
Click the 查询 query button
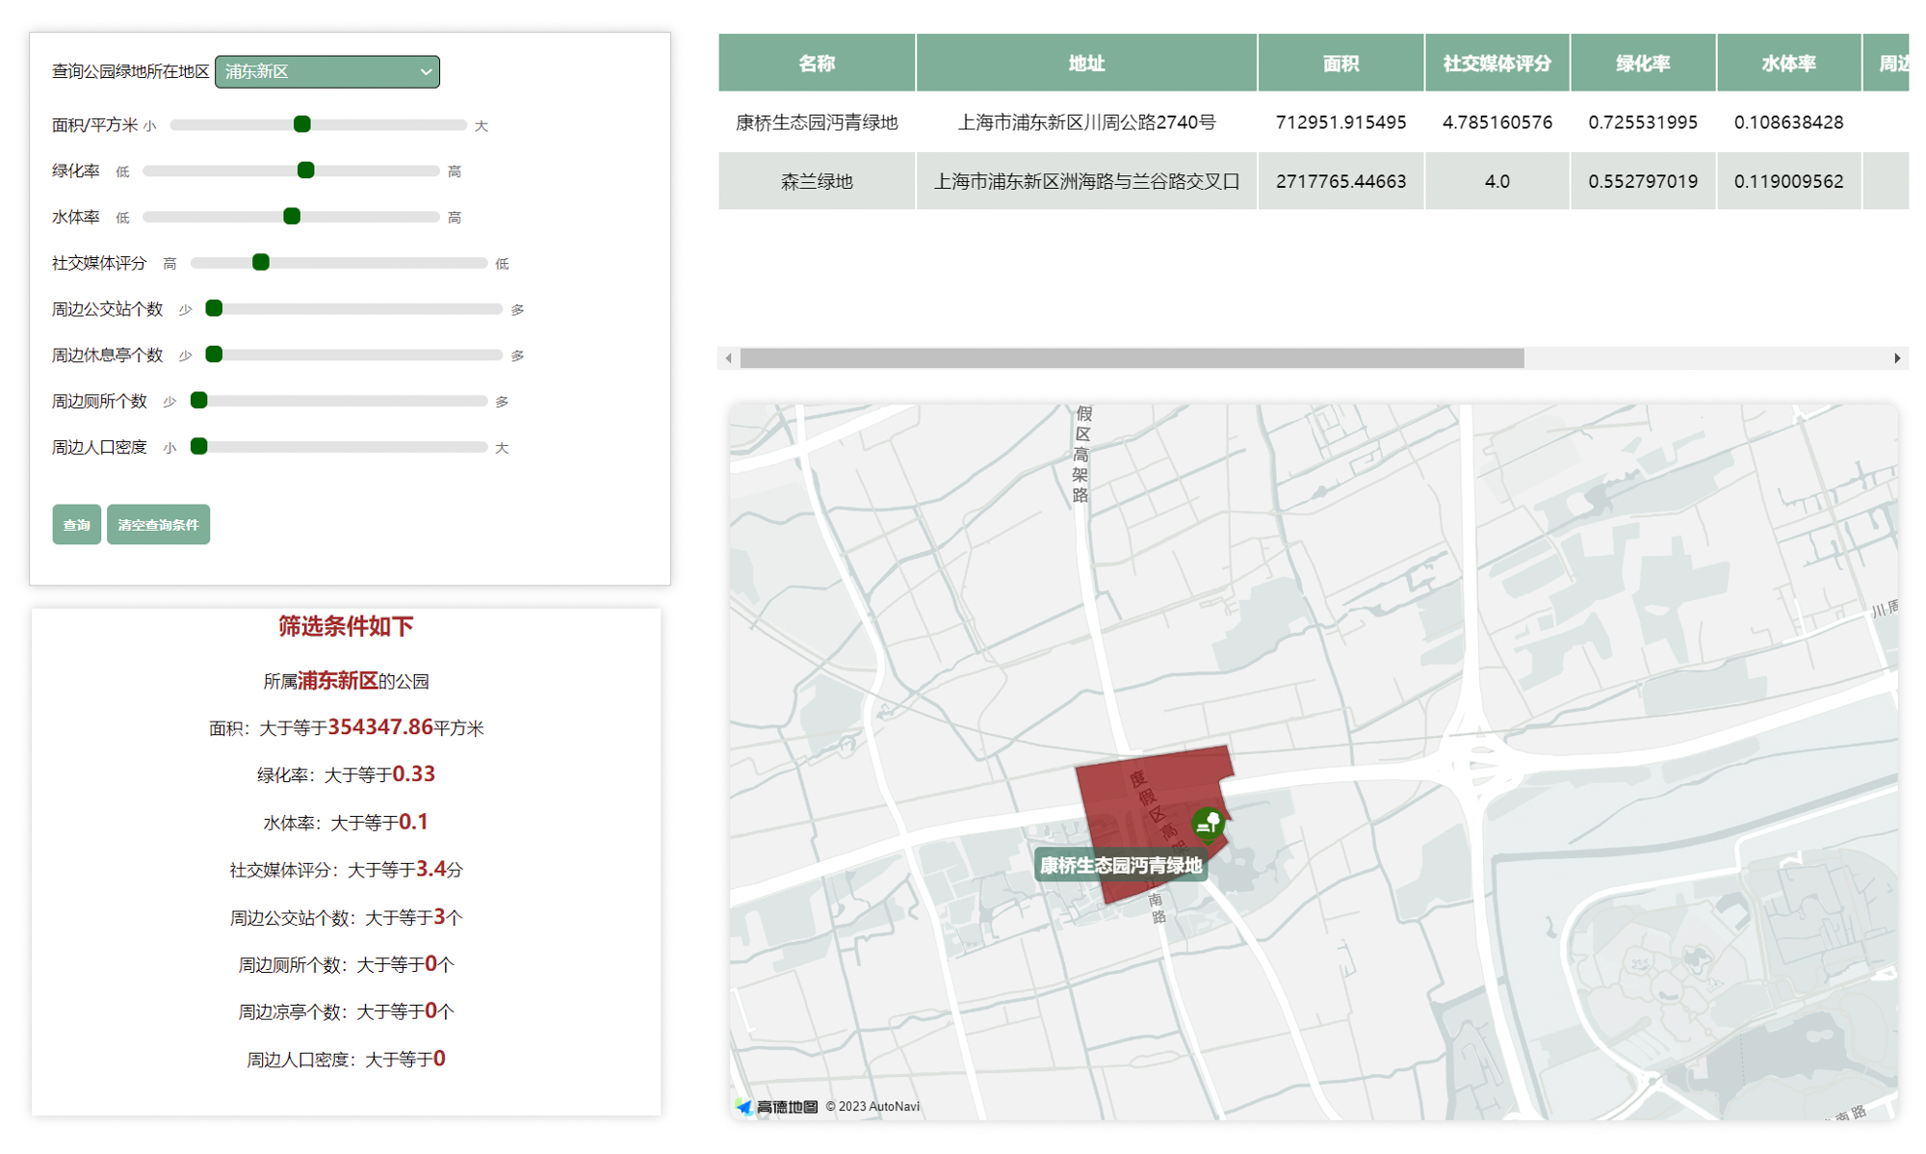[x=76, y=525]
